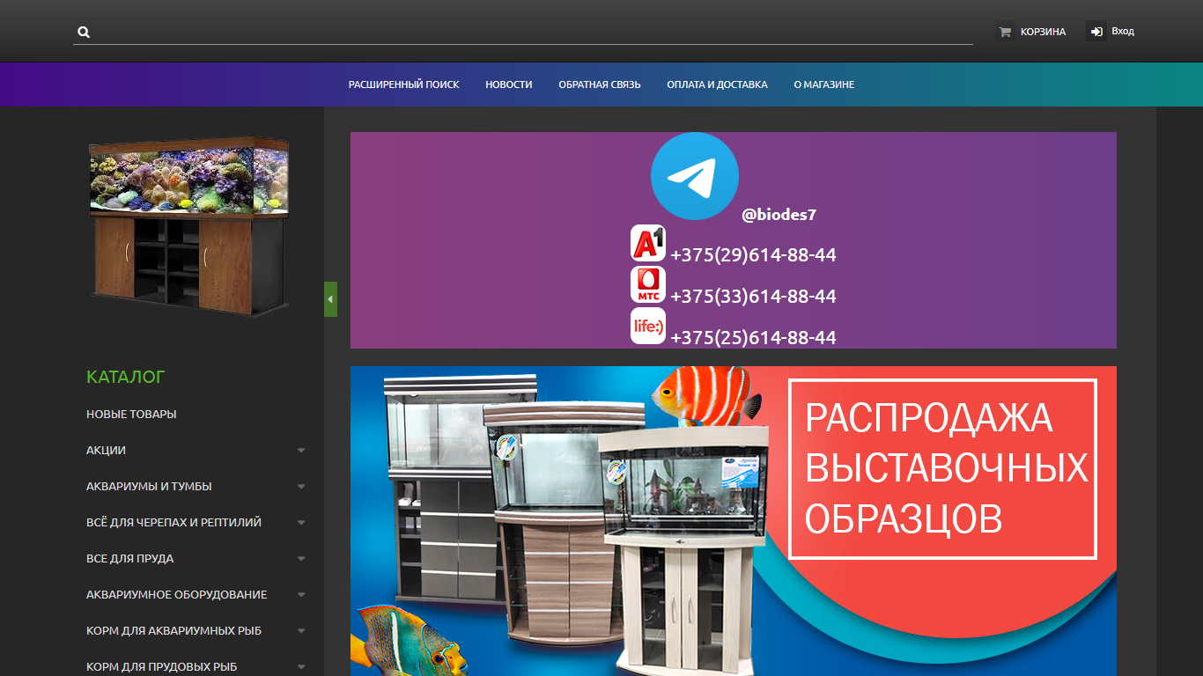Open Корм для прудовых рыб category
The image size is (1203, 676).
(x=161, y=666)
